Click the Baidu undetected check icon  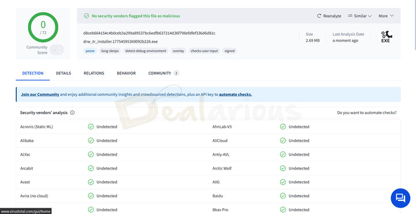pos(283,196)
